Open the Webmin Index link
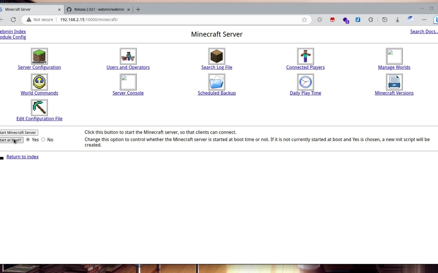Image resolution: width=438 pixels, height=273 pixels. [13, 32]
